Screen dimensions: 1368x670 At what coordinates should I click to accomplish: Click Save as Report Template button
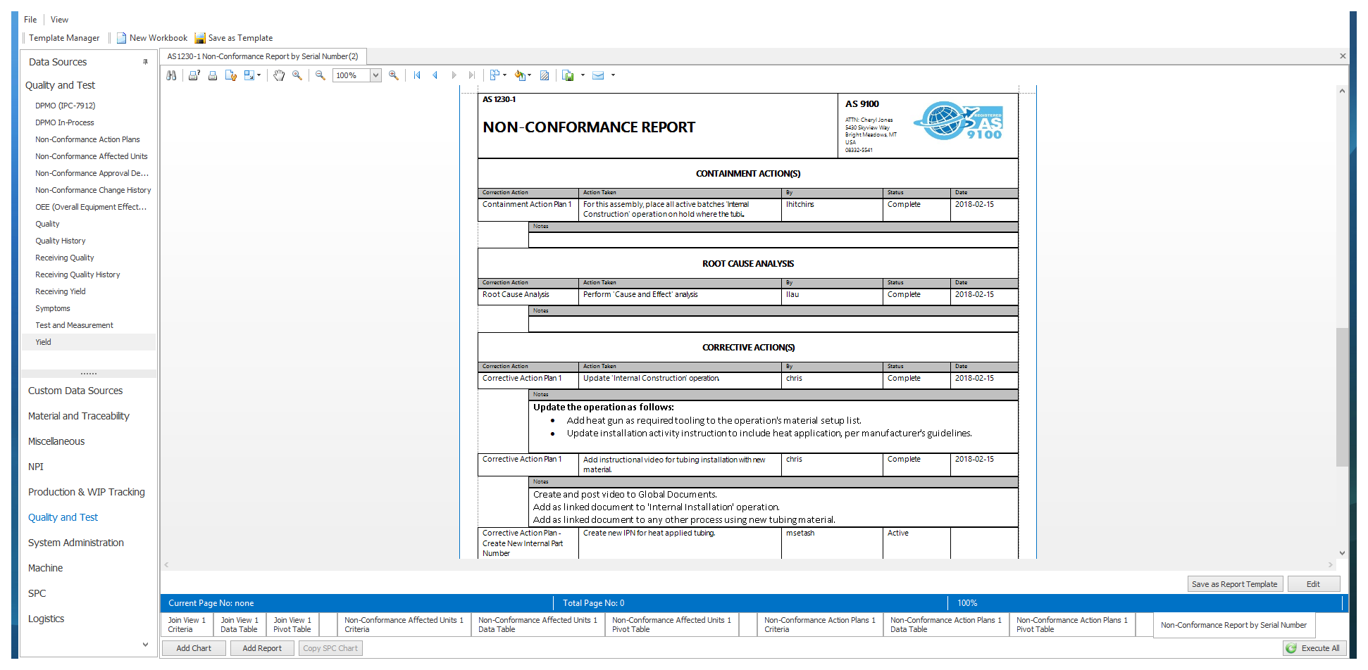(1234, 584)
